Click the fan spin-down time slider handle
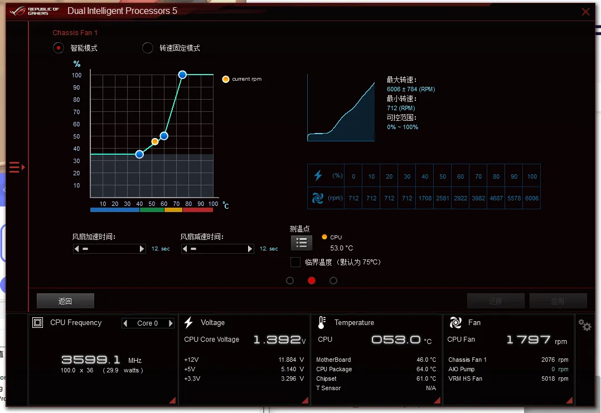Image resolution: width=601 pixels, height=413 pixels. (193, 249)
